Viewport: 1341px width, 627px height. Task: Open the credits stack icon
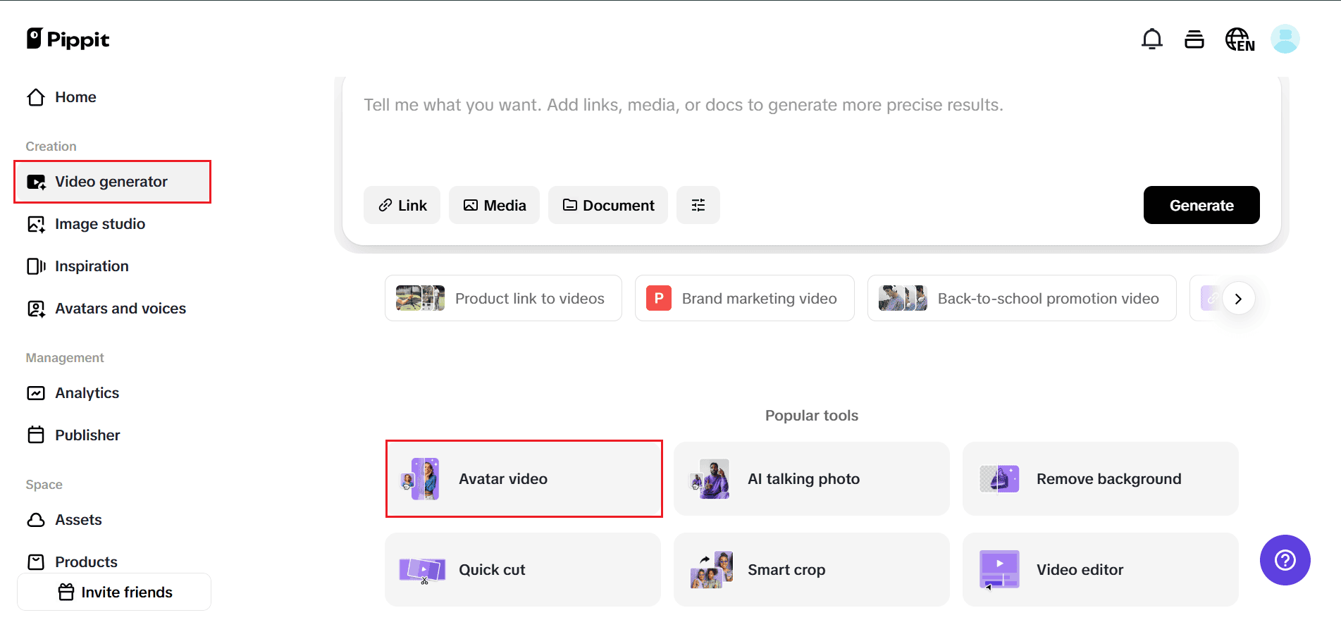[x=1194, y=39]
